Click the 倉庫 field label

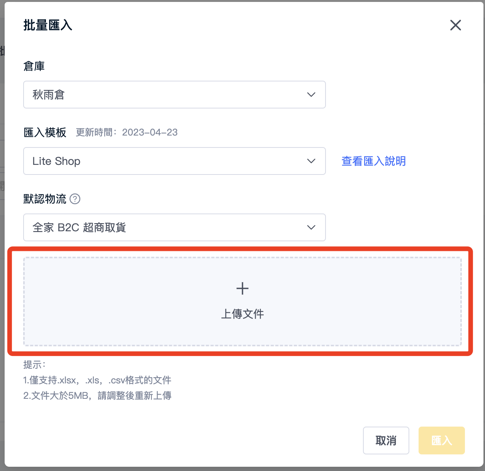34,66
